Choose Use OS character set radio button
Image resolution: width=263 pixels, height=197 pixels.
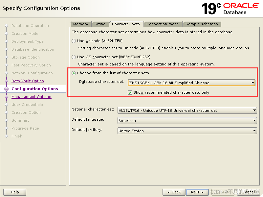pos(74,57)
